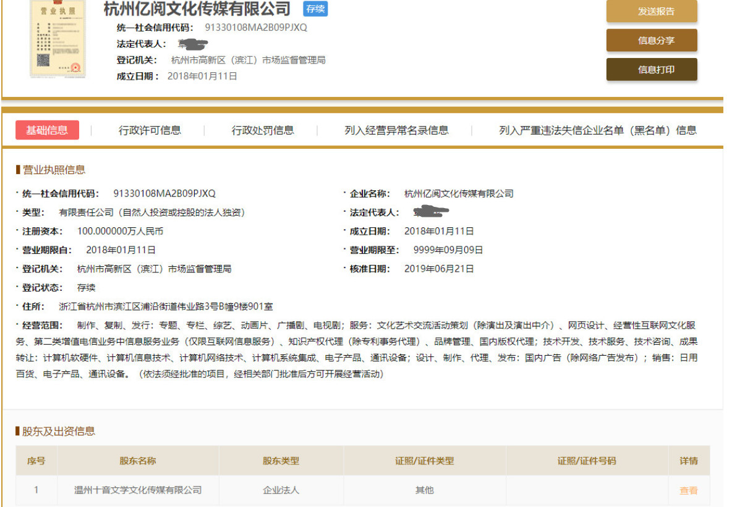The width and height of the screenshot is (732, 507).
Task: Click company title 杭州亿阅文化传媒有限公司 in header
Action: [x=197, y=9]
